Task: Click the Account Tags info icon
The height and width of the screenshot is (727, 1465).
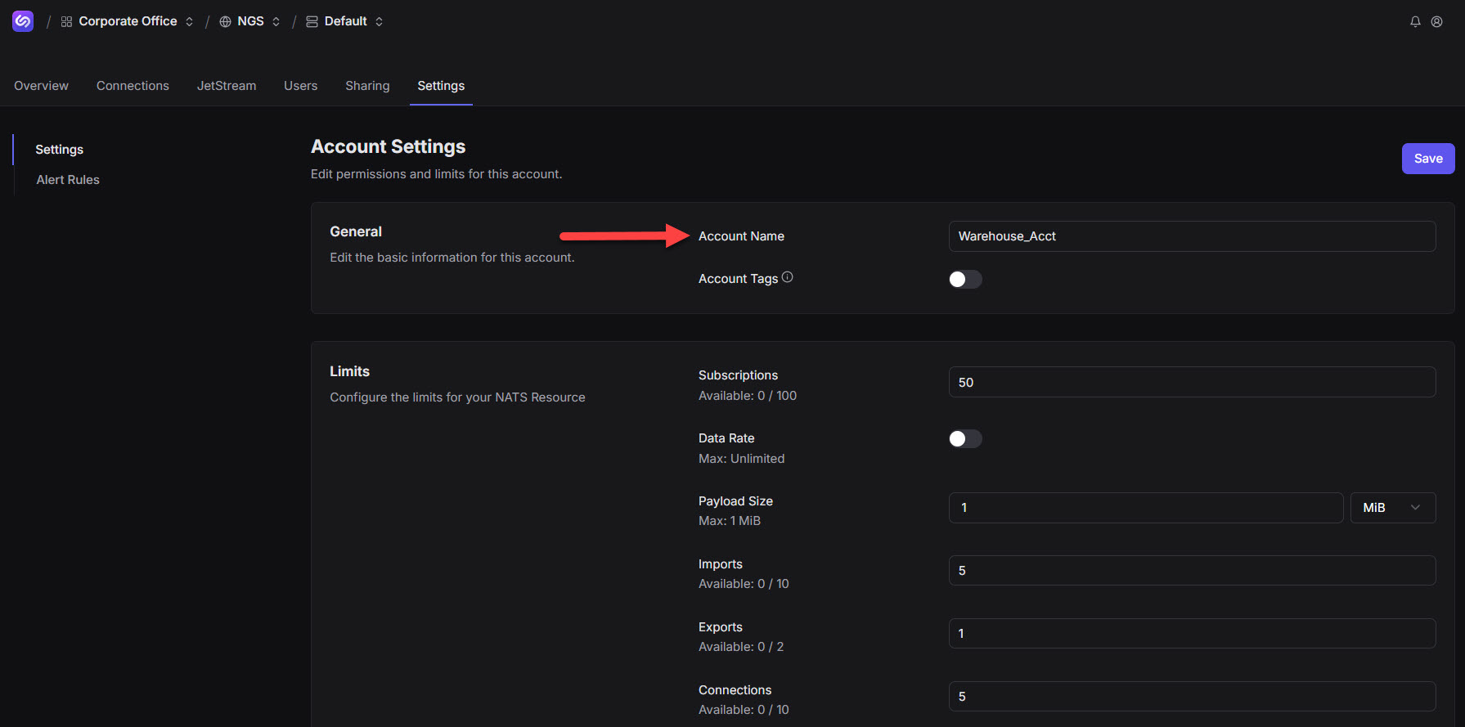Action: (x=787, y=277)
